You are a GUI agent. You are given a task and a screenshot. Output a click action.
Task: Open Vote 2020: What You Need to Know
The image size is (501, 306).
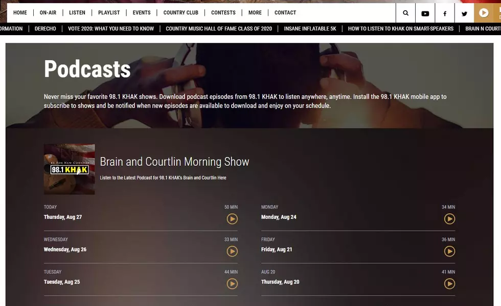tap(111, 29)
